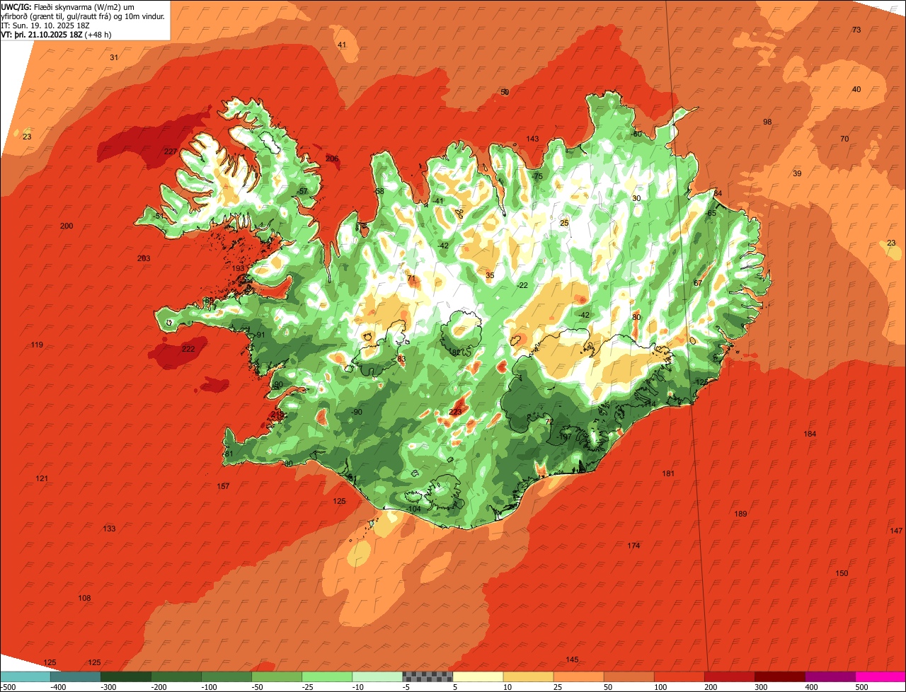Click the checkered gray legend swatch between -5 and 5
Image resolution: width=906 pixels, height=692 pixels.
pyautogui.click(x=428, y=676)
